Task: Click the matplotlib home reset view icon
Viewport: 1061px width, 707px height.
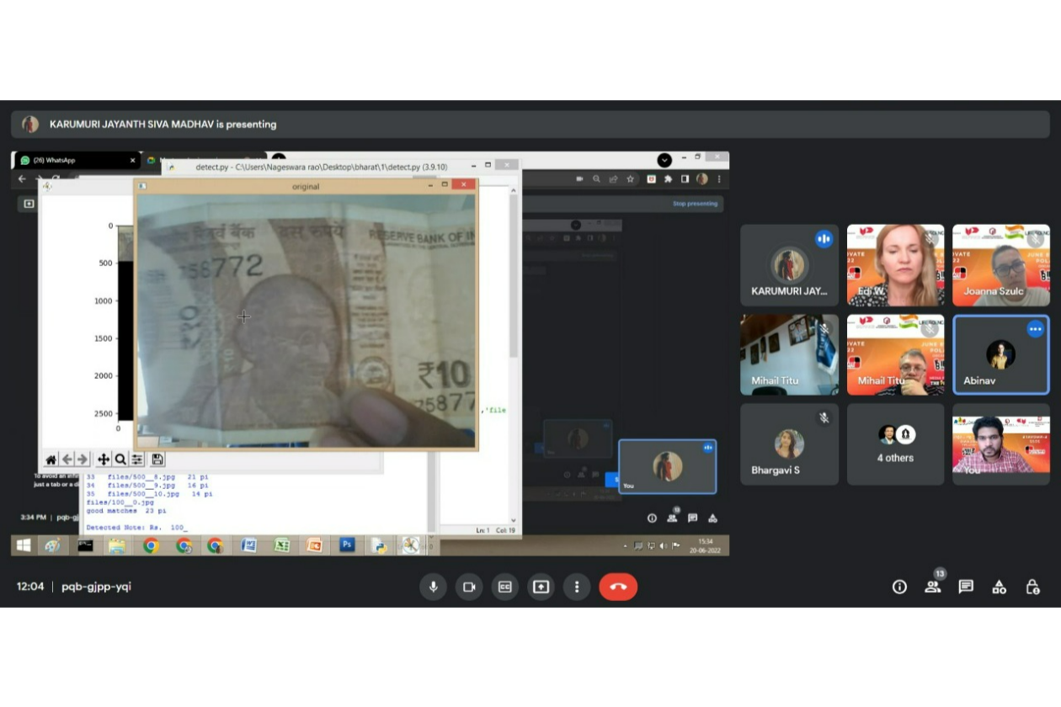Action: point(51,460)
